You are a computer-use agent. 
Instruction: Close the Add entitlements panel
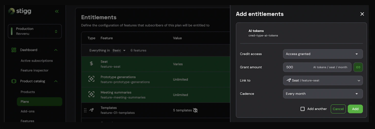362,14
